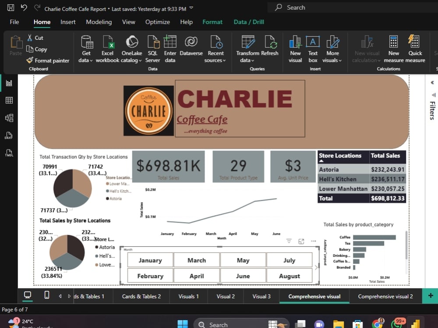Select February in the Month slicer
The image size is (438, 328).
pyautogui.click(x=150, y=276)
